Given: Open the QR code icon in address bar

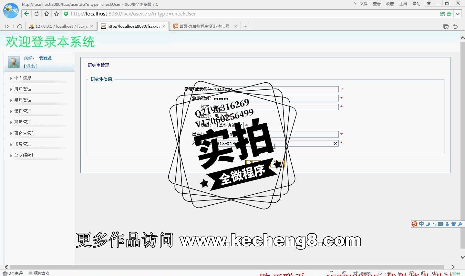Looking at the screenshot, I should click(x=442, y=14).
